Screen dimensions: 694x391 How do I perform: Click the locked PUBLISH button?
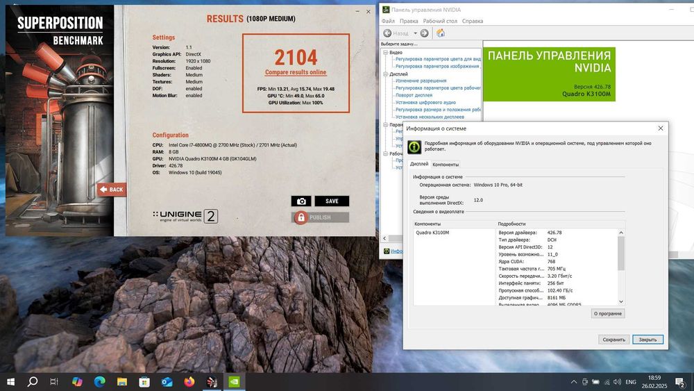coord(320,217)
